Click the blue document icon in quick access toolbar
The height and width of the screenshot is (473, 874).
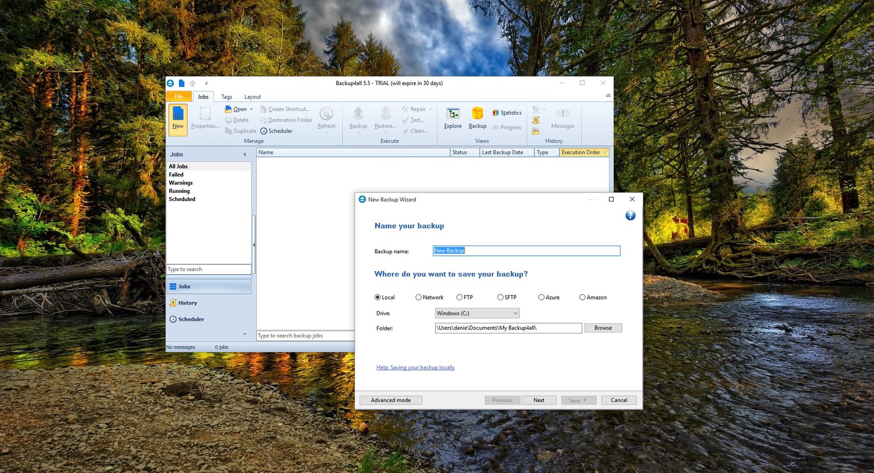point(181,83)
